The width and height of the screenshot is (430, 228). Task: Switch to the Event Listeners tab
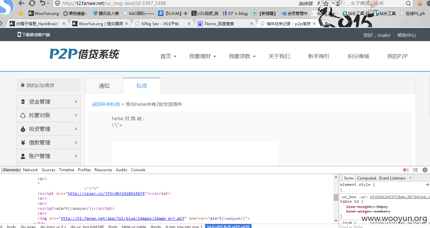click(392, 178)
